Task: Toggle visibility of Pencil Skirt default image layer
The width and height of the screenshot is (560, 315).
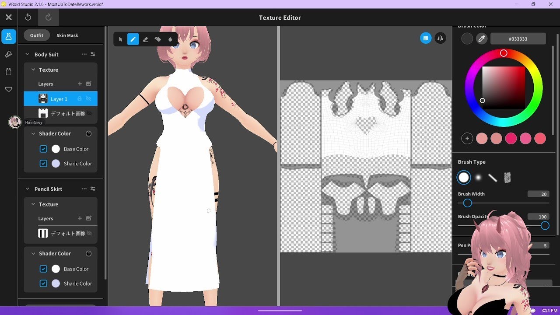Action: point(89,233)
